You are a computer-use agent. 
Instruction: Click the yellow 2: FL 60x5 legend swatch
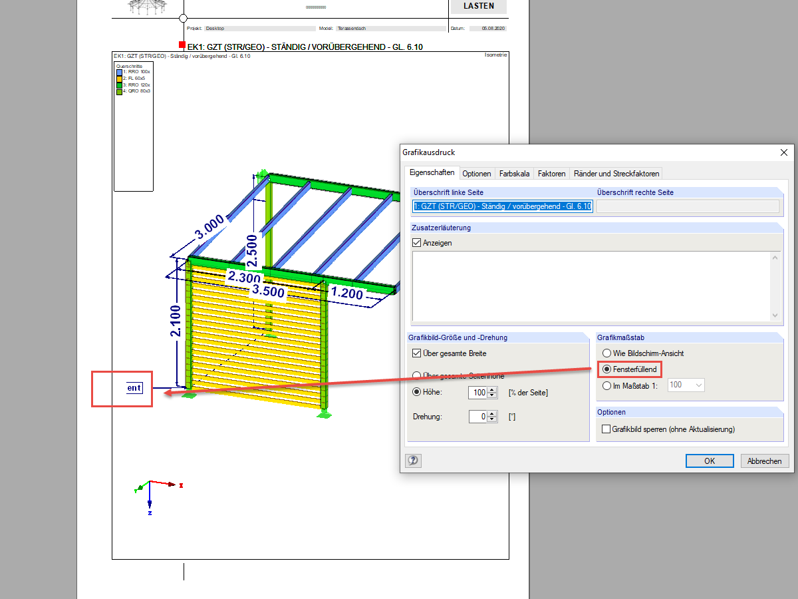point(119,79)
